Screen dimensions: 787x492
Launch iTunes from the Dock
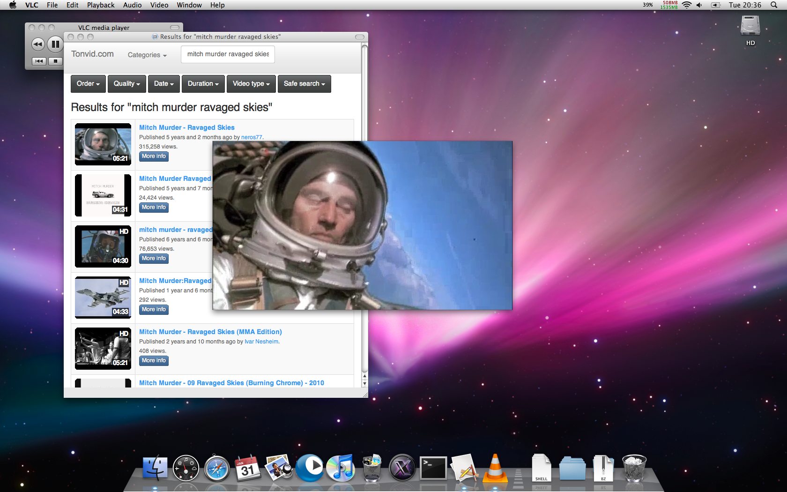(x=341, y=468)
